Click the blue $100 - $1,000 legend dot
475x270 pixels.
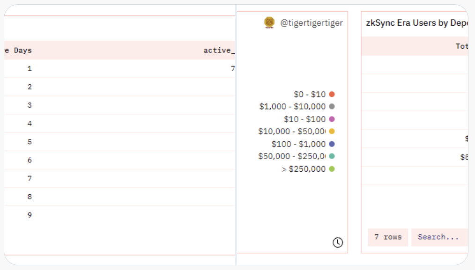coord(332,144)
